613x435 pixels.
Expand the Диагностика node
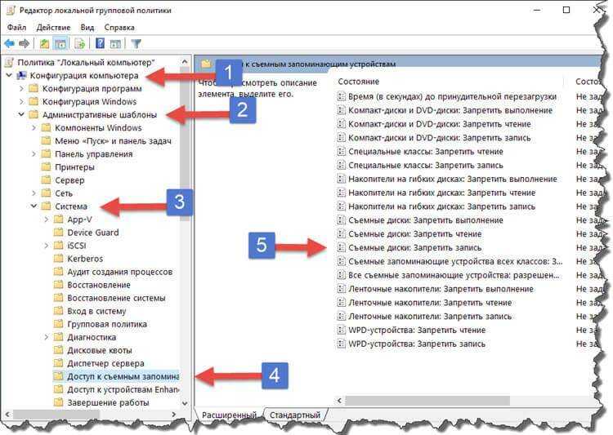(x=47, y=337)
